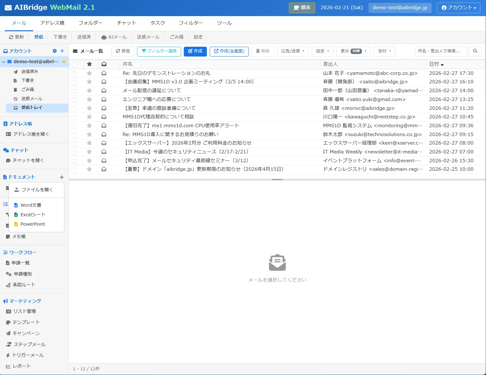Open the AIメール section
The image size is (486, 375).
point(113,37)
